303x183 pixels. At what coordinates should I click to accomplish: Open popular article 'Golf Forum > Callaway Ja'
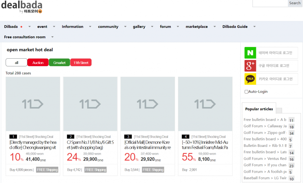point(265,126)
